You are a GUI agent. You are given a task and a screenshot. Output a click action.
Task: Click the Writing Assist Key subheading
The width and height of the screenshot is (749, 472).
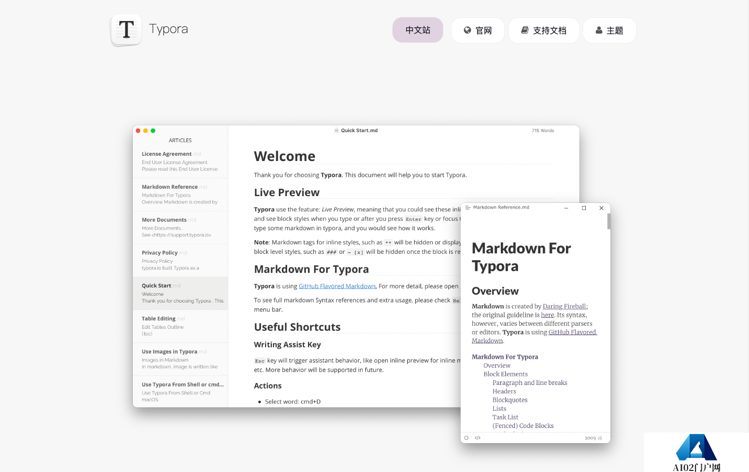(x=287, y=345)
